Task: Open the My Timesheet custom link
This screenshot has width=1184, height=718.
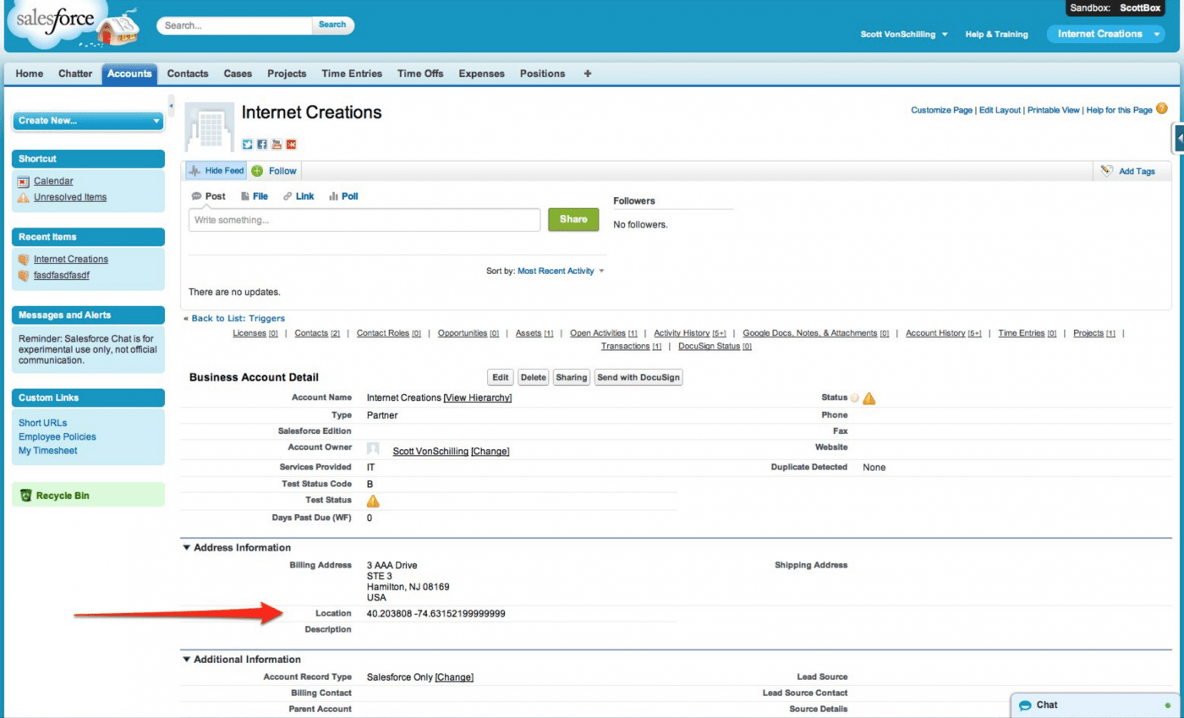Action: pos(48,452)
